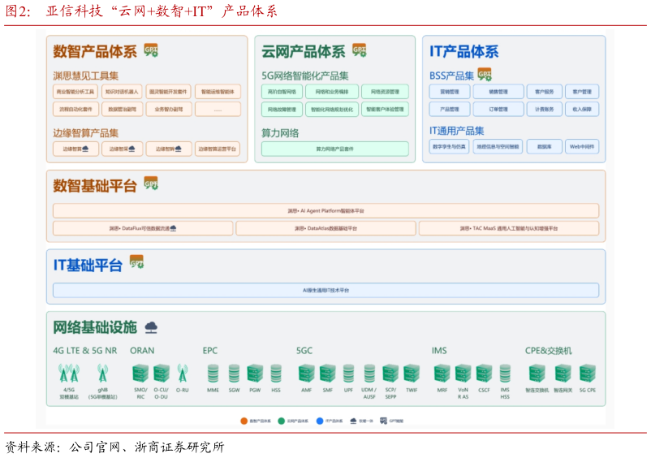Select the 商业智能分析工具 box
The image size is (651, 458).
(75, 92)
